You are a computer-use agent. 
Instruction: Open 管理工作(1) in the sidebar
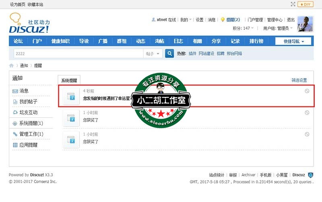pyautogui.click(x=31, y=134)
